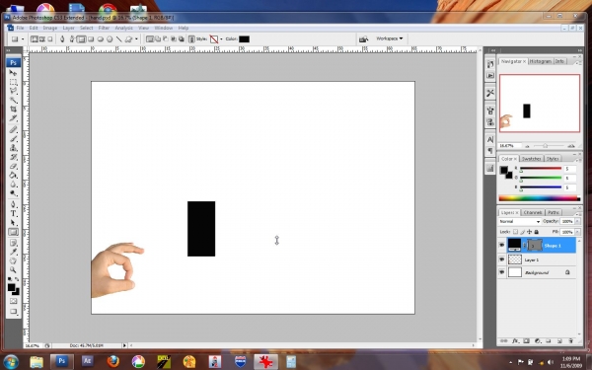Choose Rounded Rectangle in options bar
The height and width of the screenshot is (370, 592).
pos(91,38)
